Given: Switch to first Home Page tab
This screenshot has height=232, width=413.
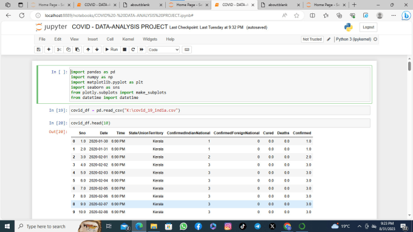Looking at the screenshot, I should tap(50, 5).
